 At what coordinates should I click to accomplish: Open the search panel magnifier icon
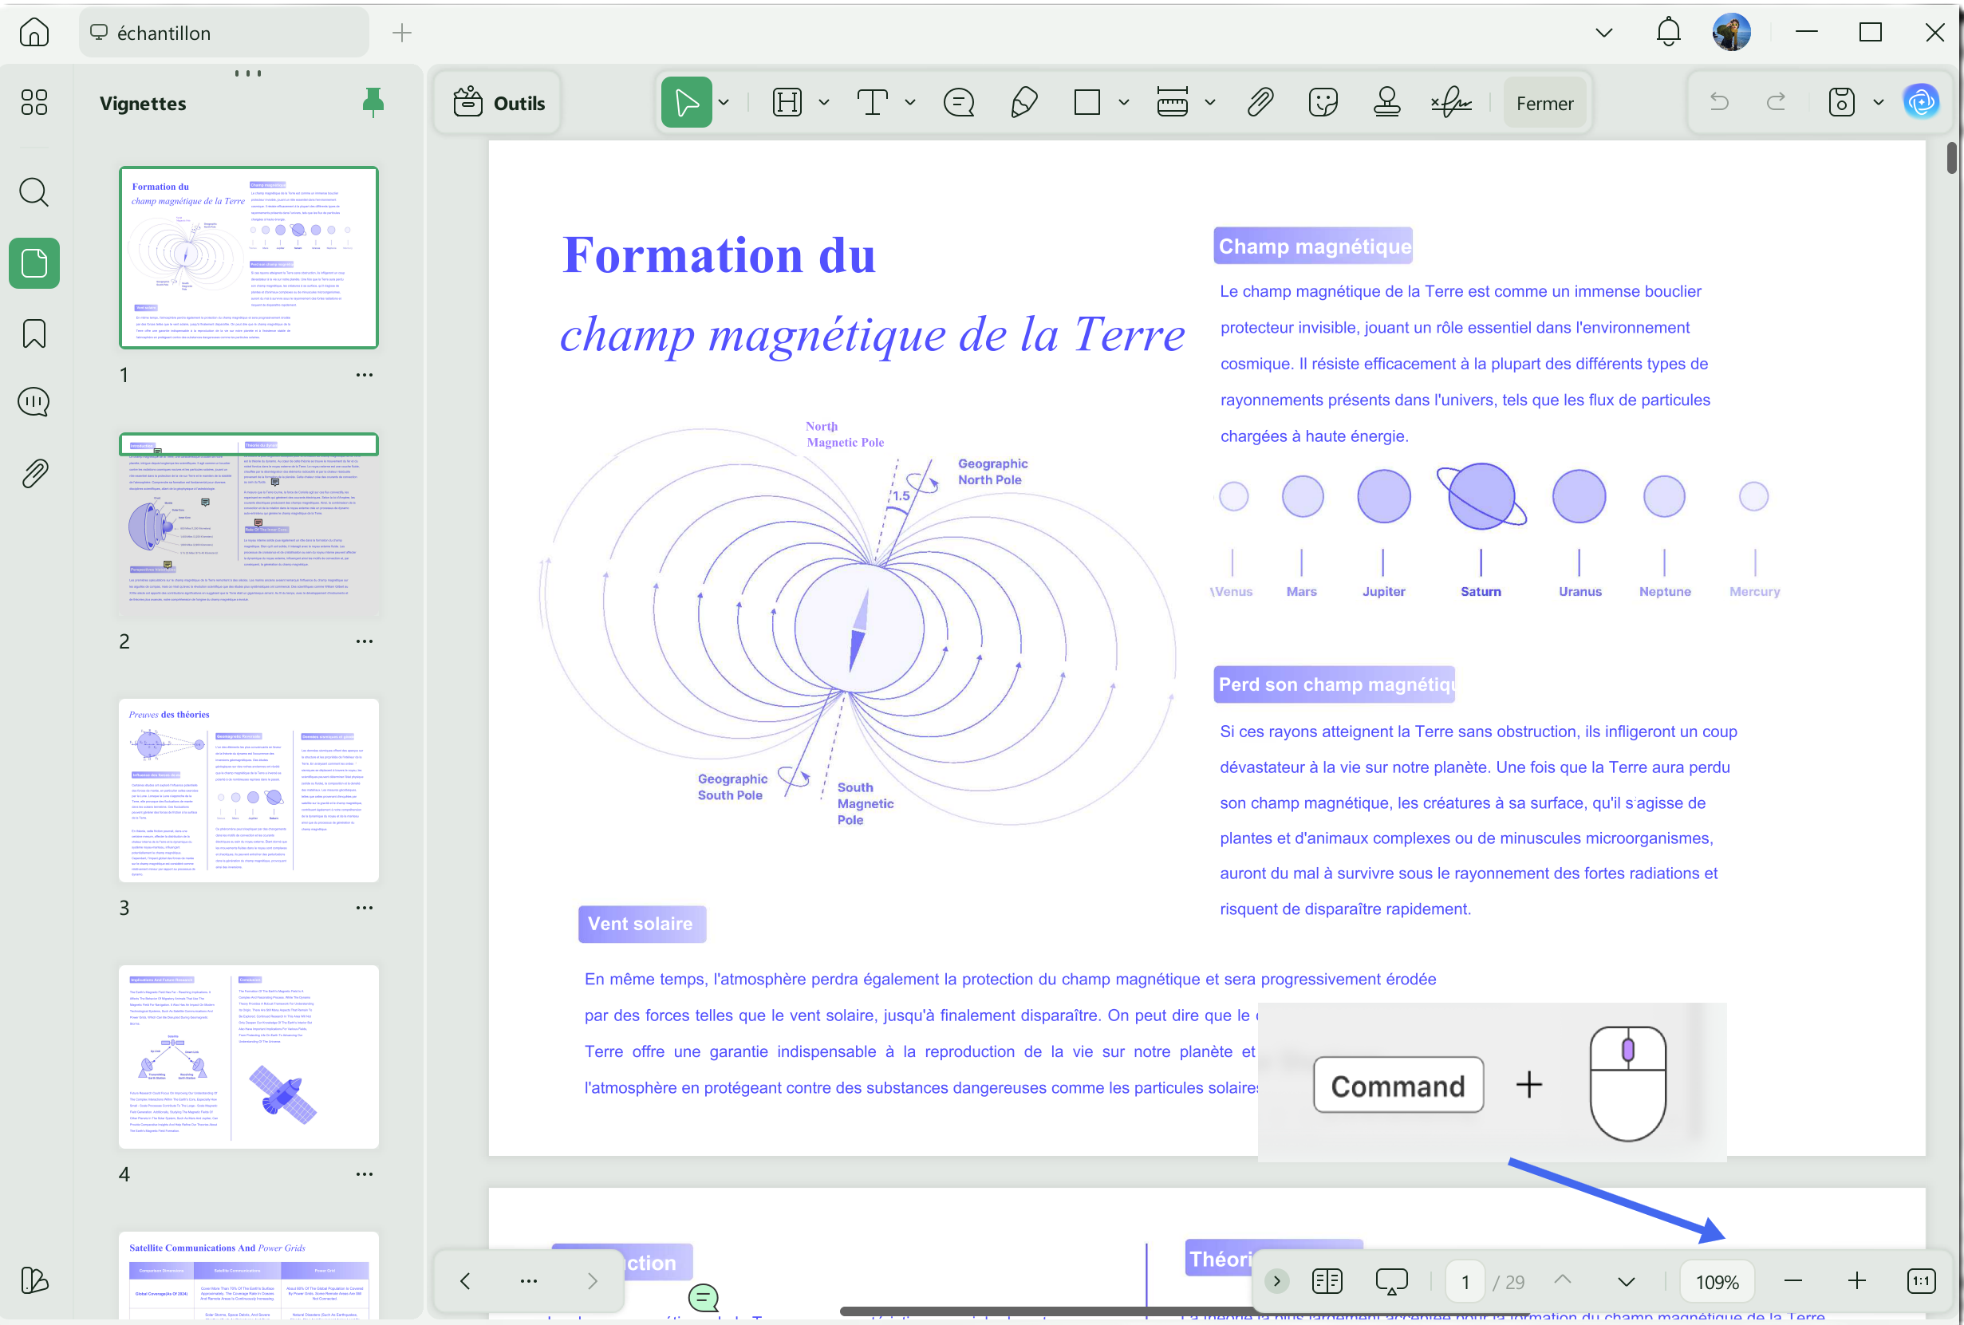click(34, 191)
